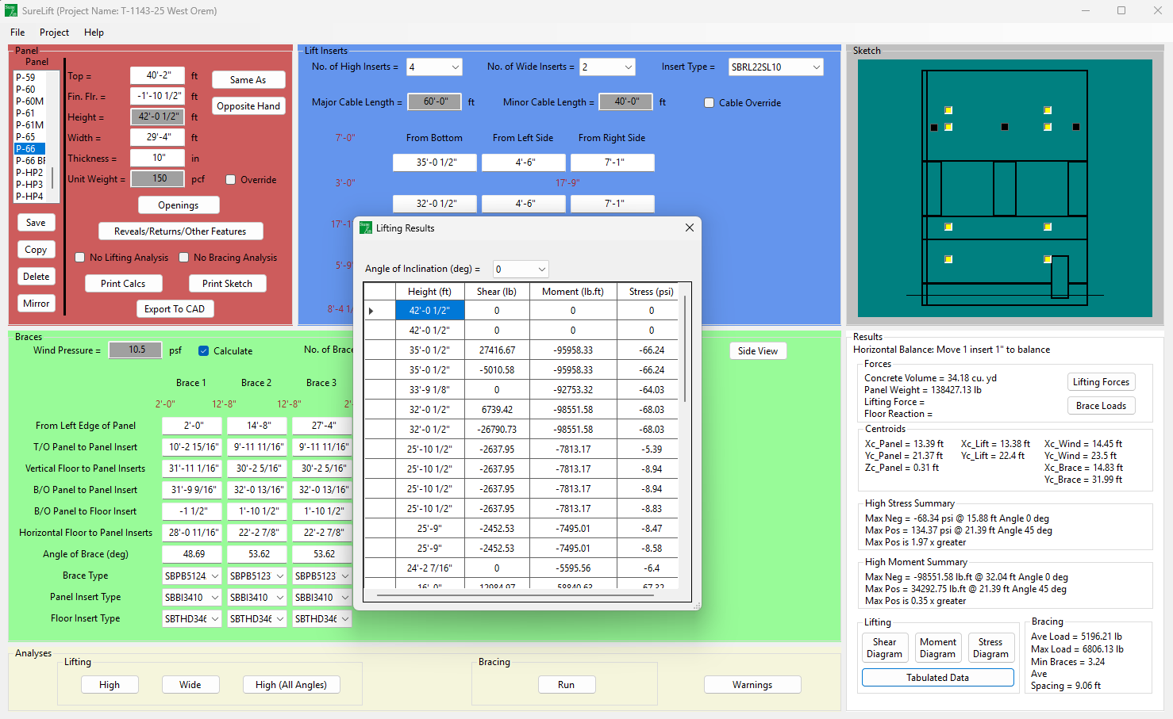The width and height of the screenshot is (1173, 719).
Task: Click the Side View button
Action: [757, 351]
